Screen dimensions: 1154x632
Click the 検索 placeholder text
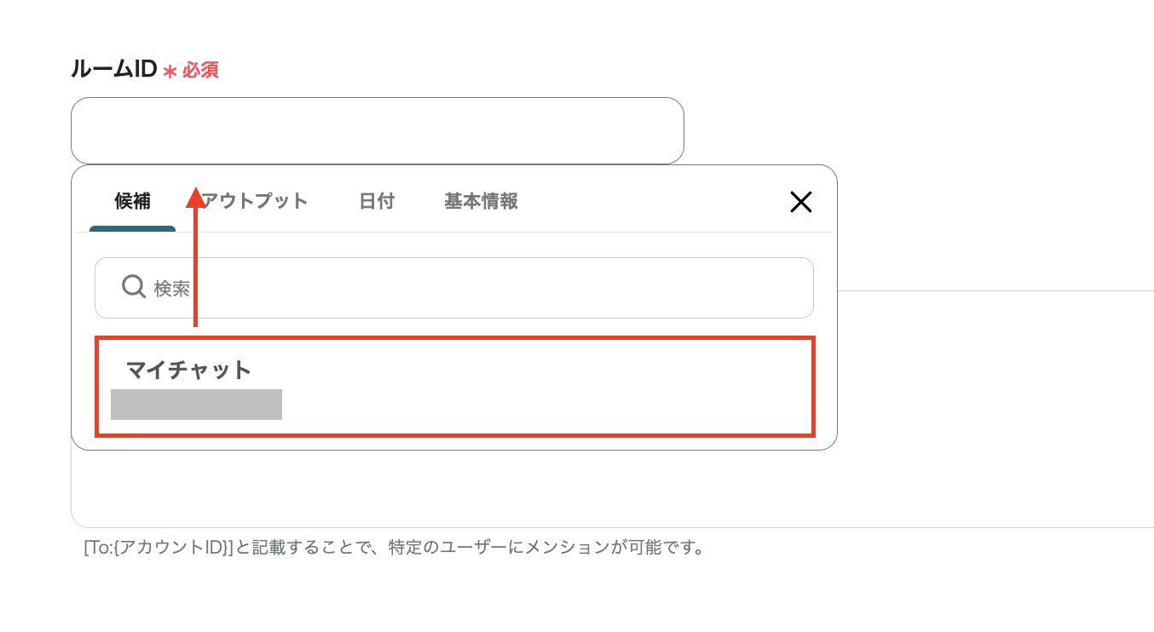pyautogui.click(x=171, y=289)
